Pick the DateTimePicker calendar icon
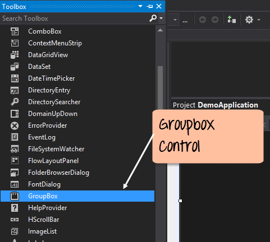The width and height of the screenshot is (270, 242). coord(15,78)
